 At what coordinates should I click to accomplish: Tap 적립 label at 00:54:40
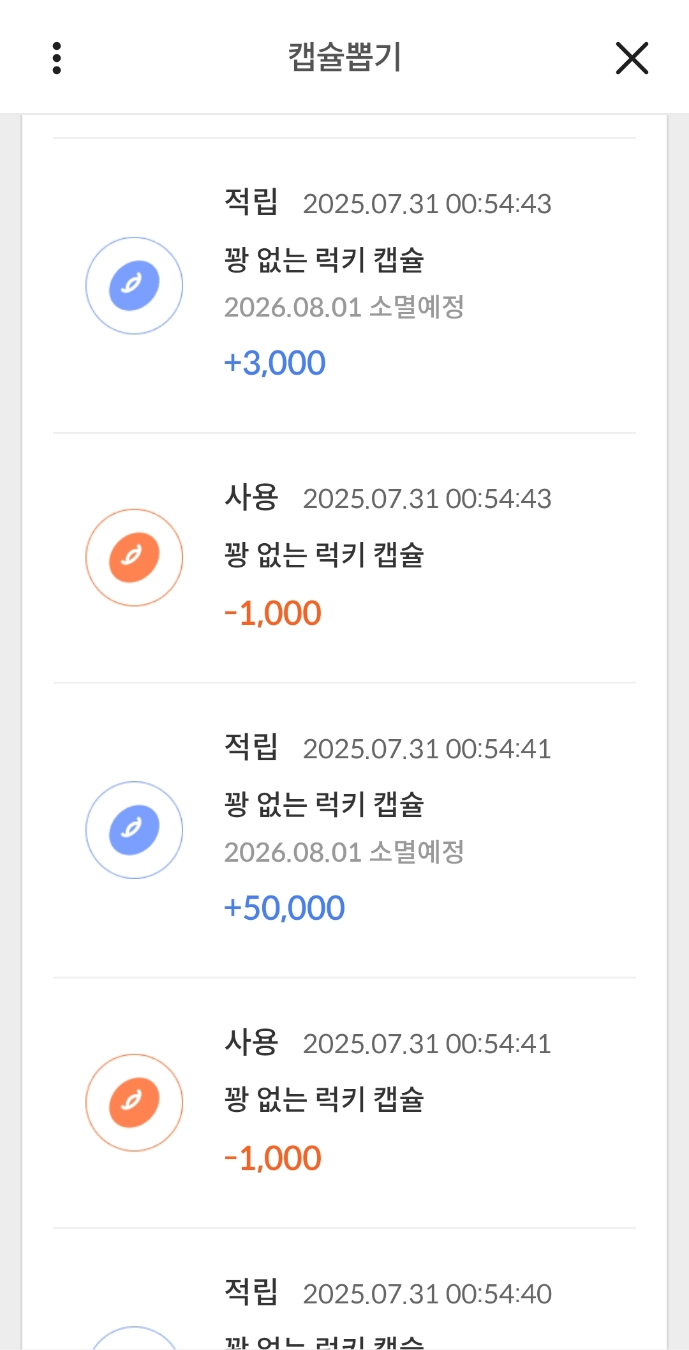click(251, 1292)
